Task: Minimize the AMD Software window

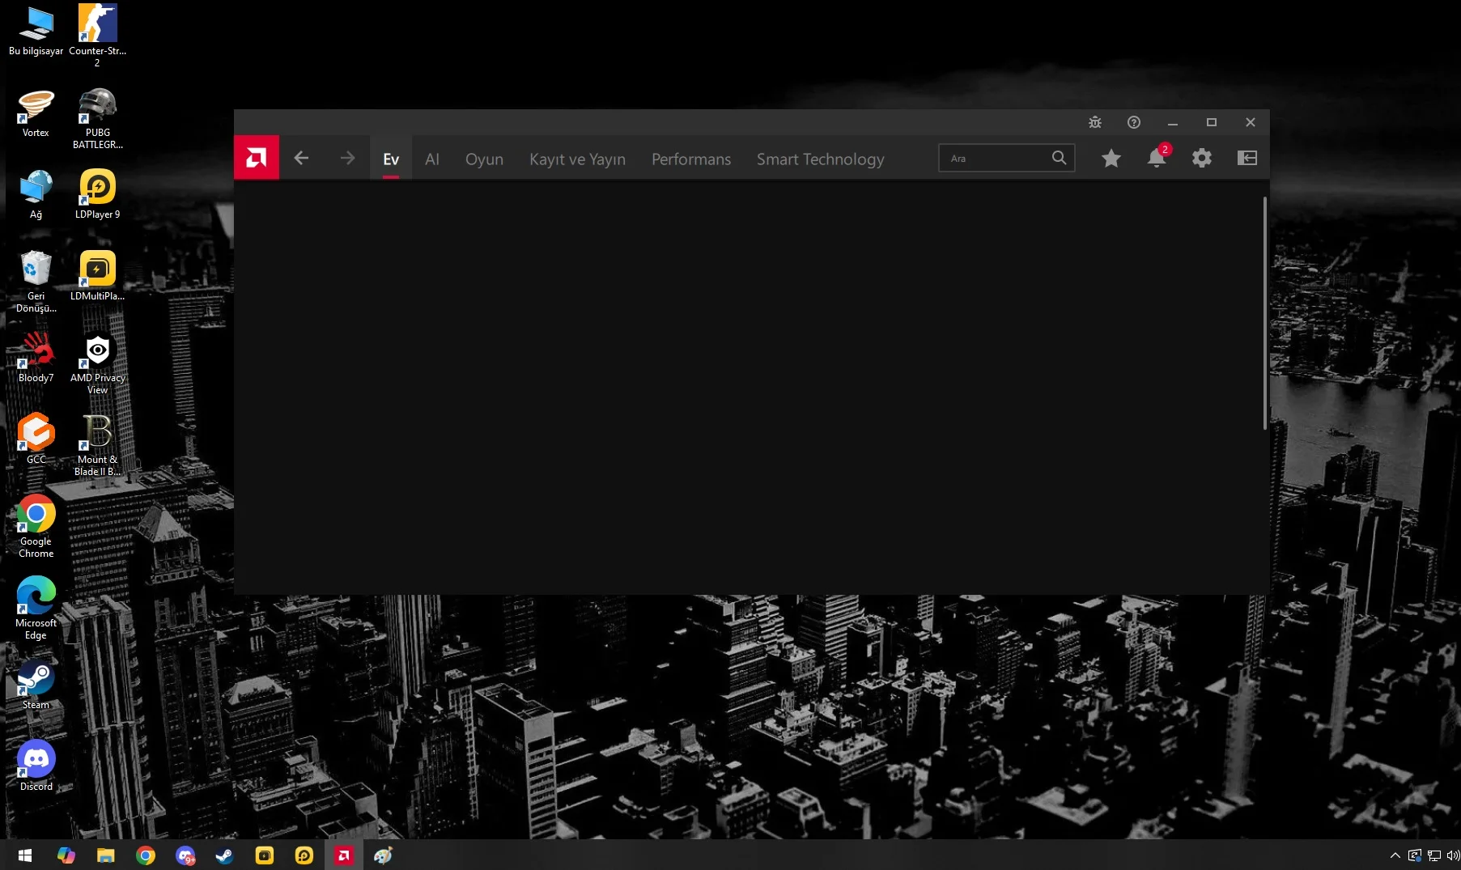Action: click(1173, 122)
